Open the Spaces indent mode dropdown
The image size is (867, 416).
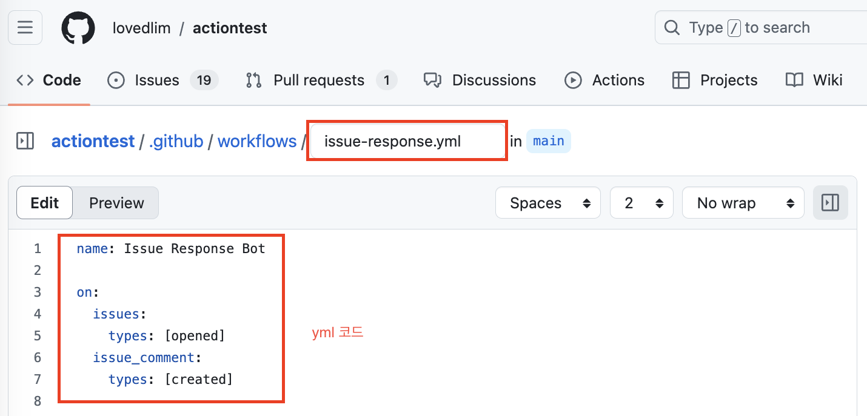(547, 202)
